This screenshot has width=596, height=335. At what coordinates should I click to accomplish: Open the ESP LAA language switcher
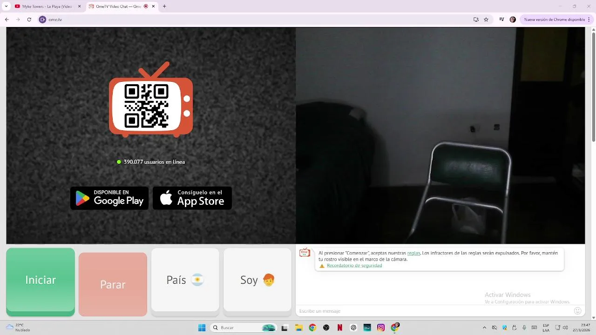point(546,328)
